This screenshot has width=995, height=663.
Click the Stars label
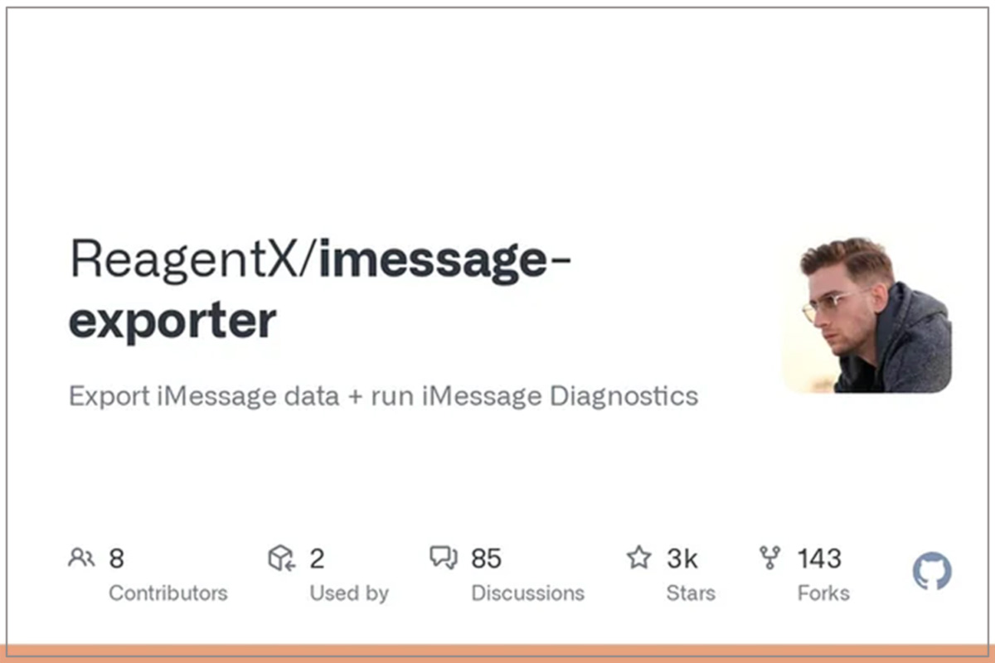(x=692, y=593)
